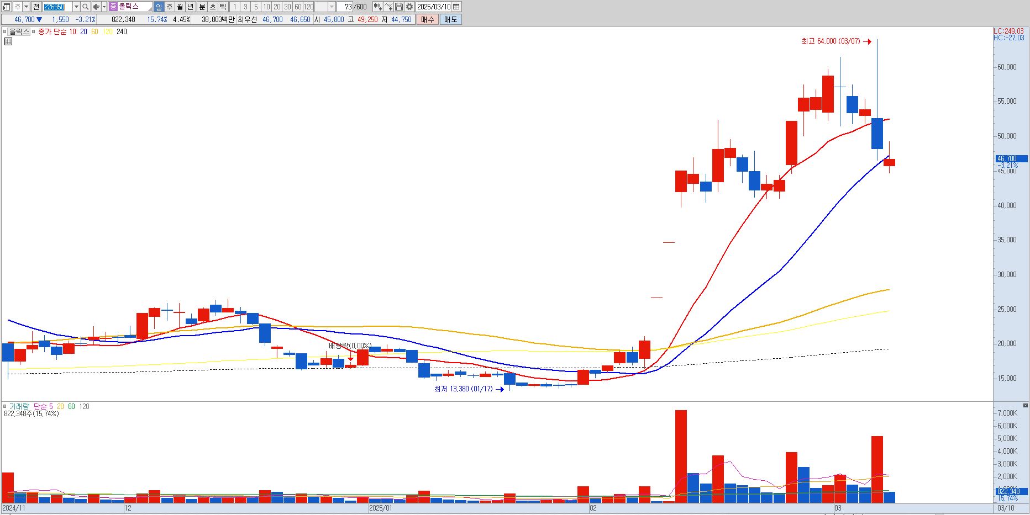The height and width of the screenshot is (515, 1030).
Task: Select daily 일 chart period
Action: point(159,7)
